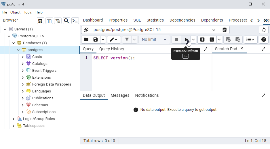This screenshot has height=149, width=270.
Task: Click the Explain Analyze chart icon
Action: coord(212,40)
